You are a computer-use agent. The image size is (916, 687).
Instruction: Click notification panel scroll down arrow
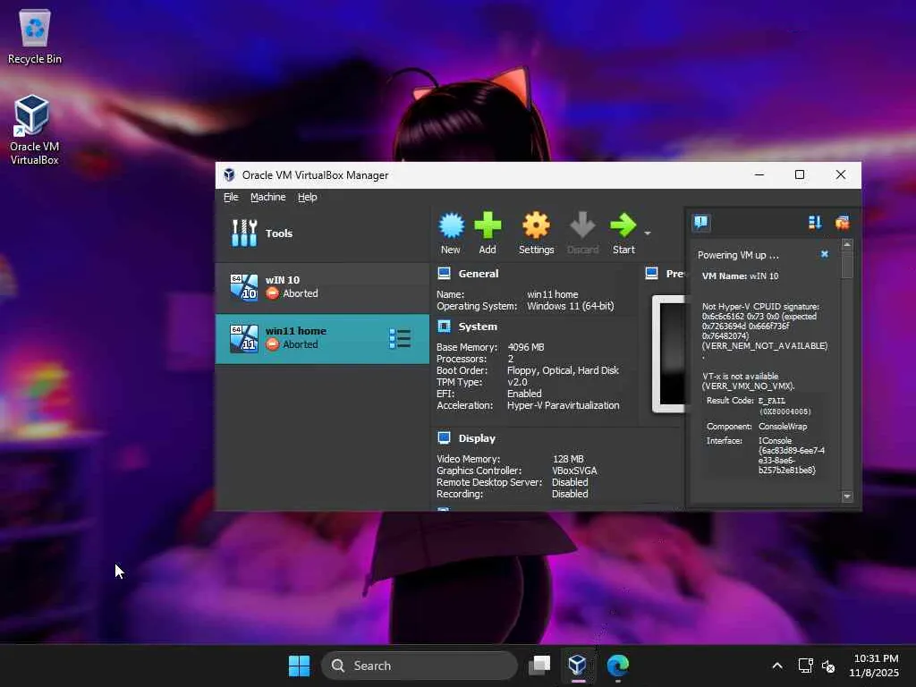[847, 496]
